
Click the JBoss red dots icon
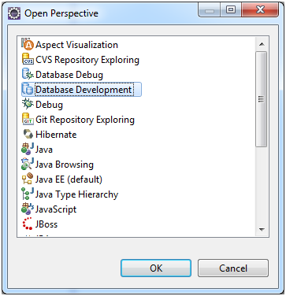click(28, 224)
